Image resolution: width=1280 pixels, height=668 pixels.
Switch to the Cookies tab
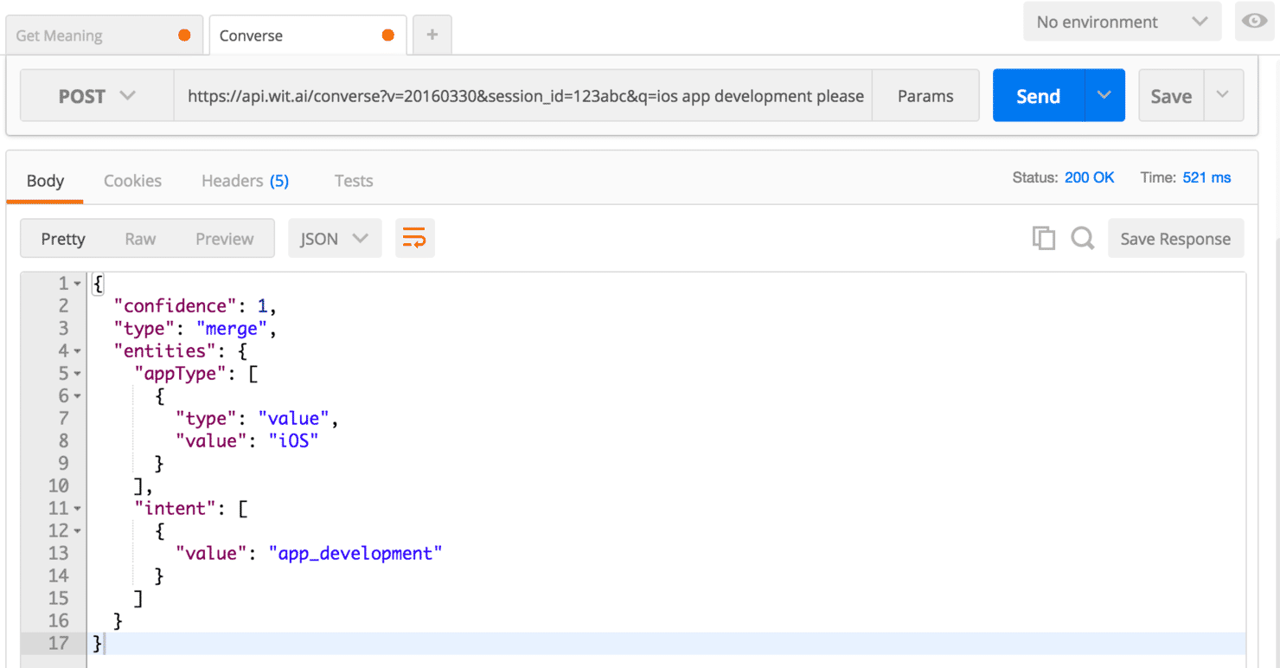tap(132, 180)
